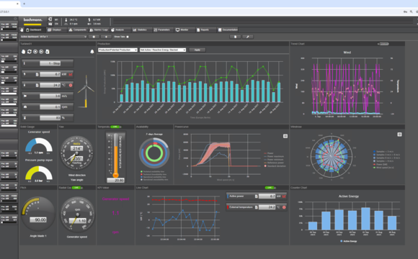
Task: Open the Components tab
Action: pyautogui.click(x=78, y=29)
